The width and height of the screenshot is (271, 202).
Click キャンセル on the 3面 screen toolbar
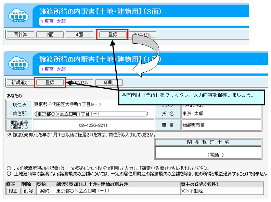[x=143, y=35]
